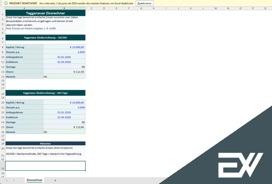Select the Kapital / Betrag label in row 8

click(x=24, y=47)
